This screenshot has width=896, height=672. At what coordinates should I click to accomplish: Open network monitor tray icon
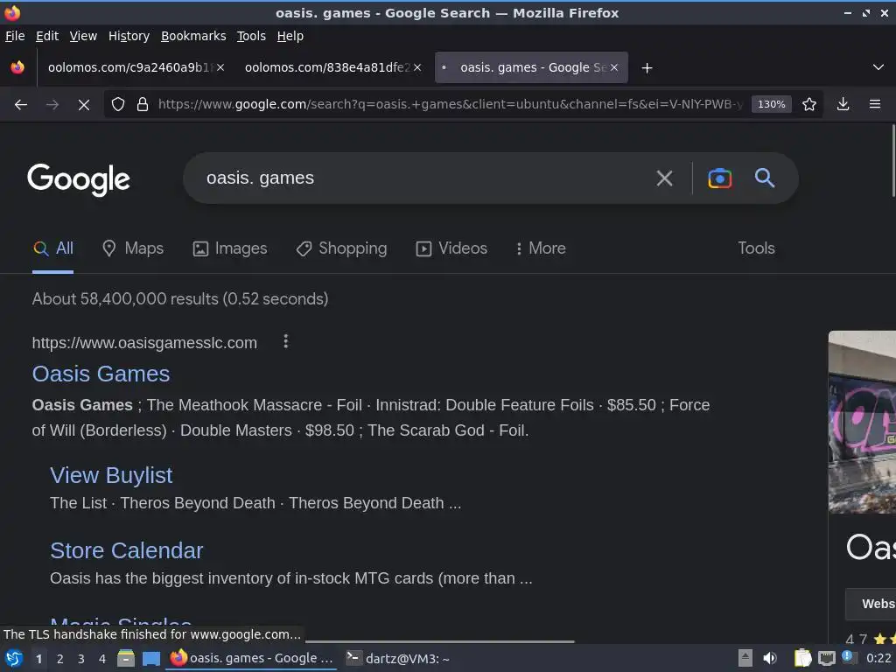point(826,658)
